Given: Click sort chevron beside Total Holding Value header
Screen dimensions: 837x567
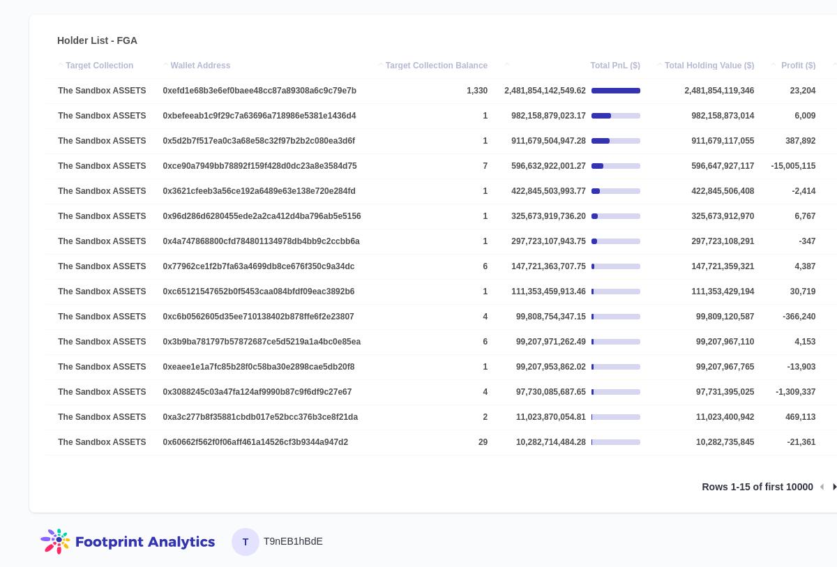Looking at the screenshot, I should click(659, 65).
